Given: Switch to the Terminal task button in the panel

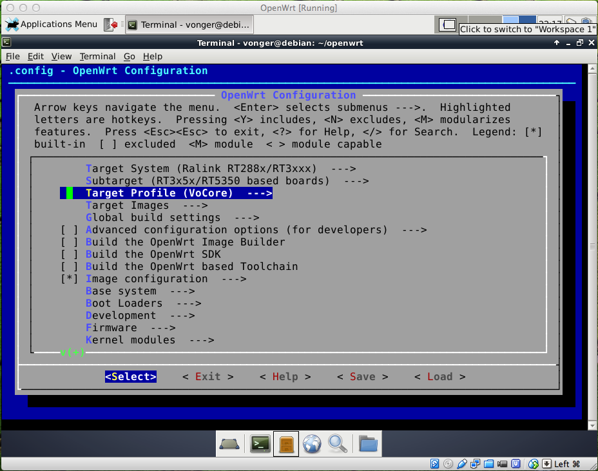Looking at the screenshot, I should pos(189,24).
